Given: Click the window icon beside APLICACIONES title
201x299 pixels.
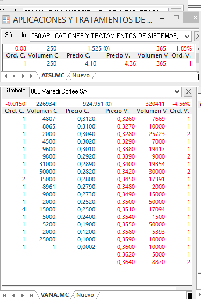Looking at the screenshot, I should [6, 19].
